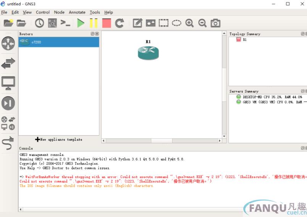This screenshot has height=217, width=307.
Task: Maximize the GNS3 window
Action: coord(288,4)
